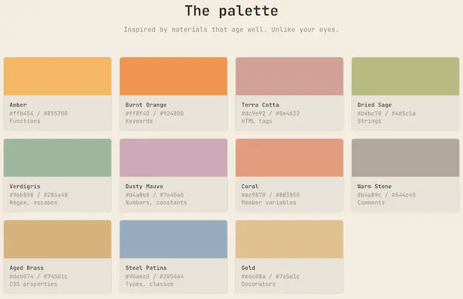Viewport: 463px width, 299px height.
Task: Click the hex codes under Steel Patina
Action: [x=154, y=277]
